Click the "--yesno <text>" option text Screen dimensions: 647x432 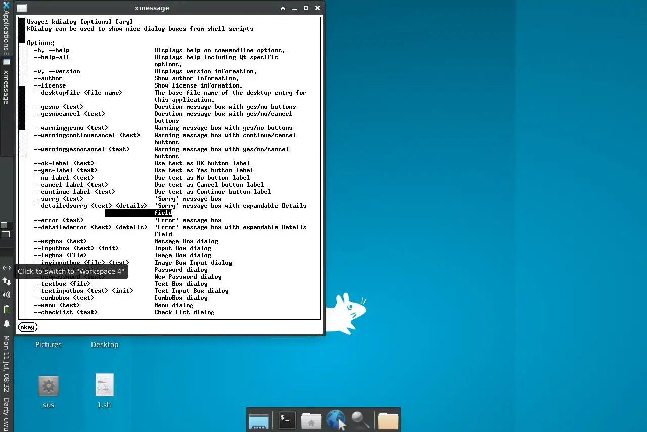tap(59, 107)
